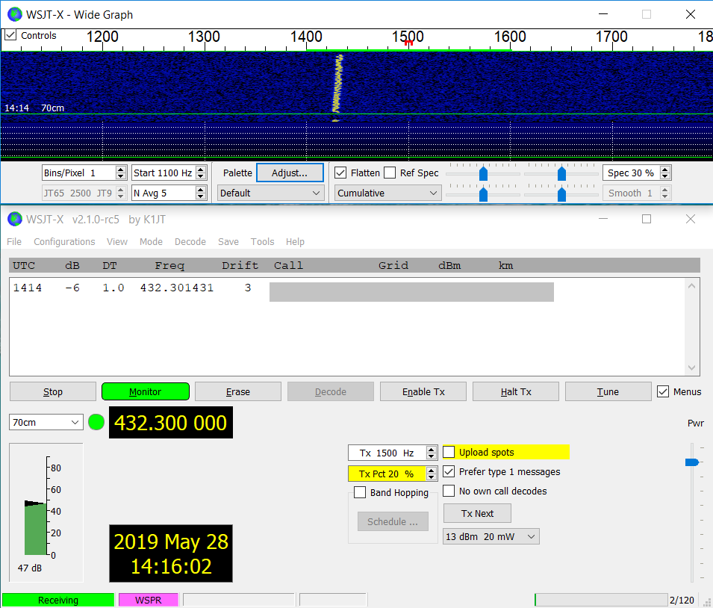This screenshot has width=713, height=608.
Task: Click the Tune button
Action: (608, 392)
